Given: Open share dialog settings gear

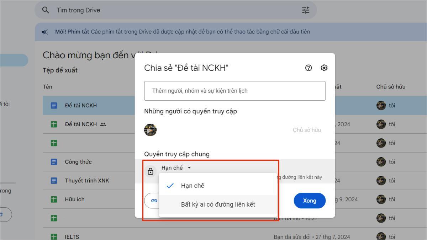Looking at the screenshot, I should coord(324,68).
